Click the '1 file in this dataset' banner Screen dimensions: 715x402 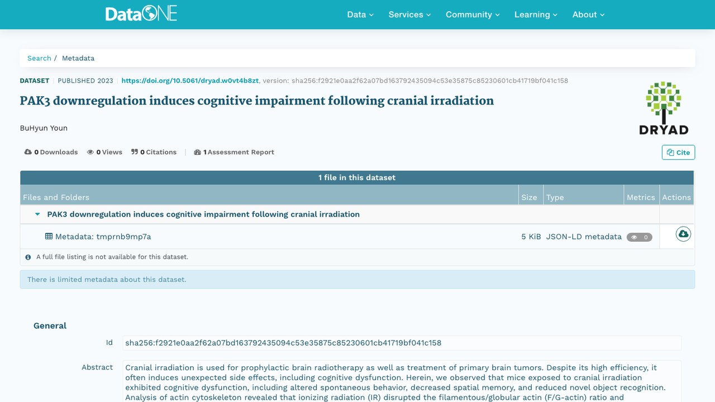point(357,178)
